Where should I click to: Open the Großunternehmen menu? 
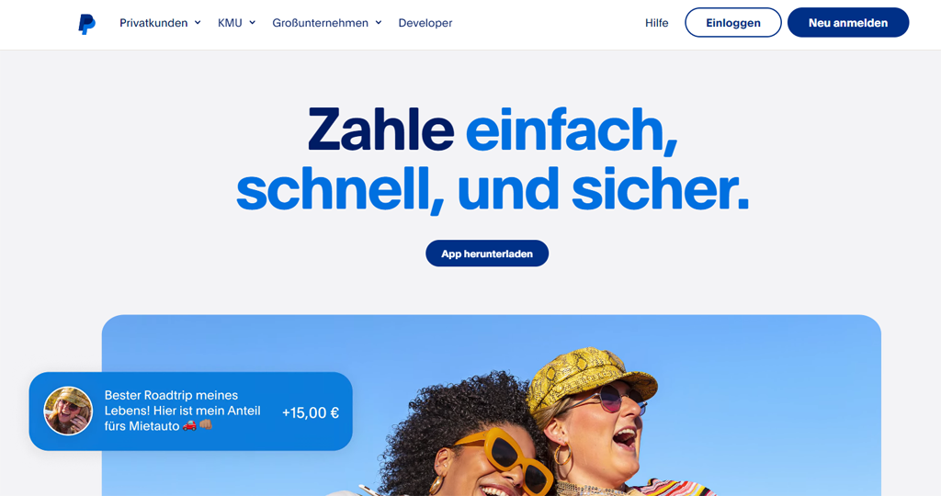coord(326,23)
